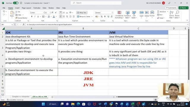The width and height of the screenshot is (190, 107).
Task: Select Bottom Align icon
Action: tap(67, 12)
